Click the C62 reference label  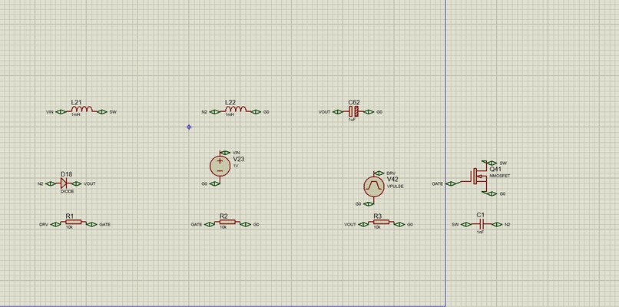point(354,102)
